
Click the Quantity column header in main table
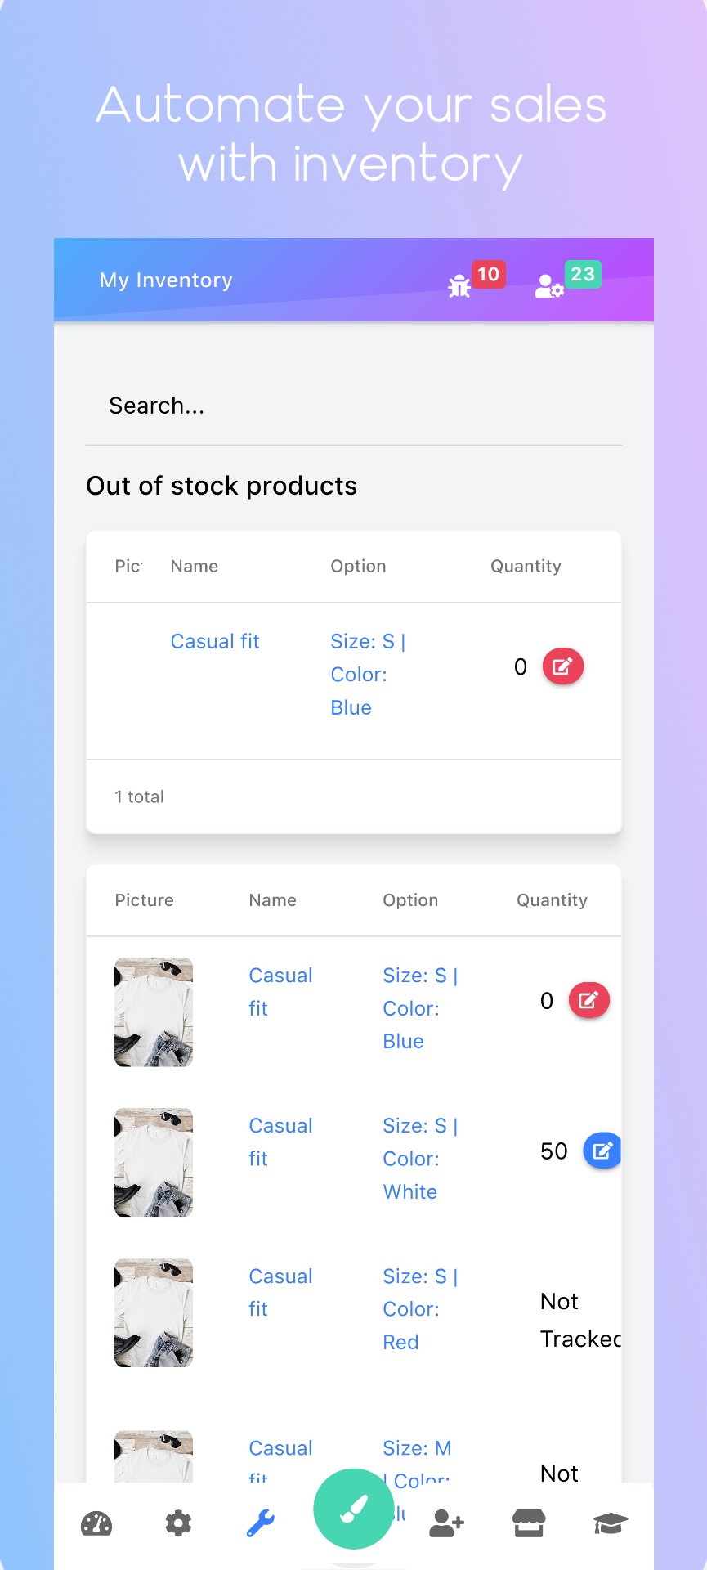point(552,900)
